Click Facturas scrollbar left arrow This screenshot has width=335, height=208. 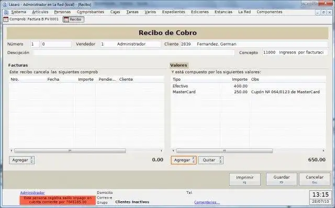pos(12,151)
